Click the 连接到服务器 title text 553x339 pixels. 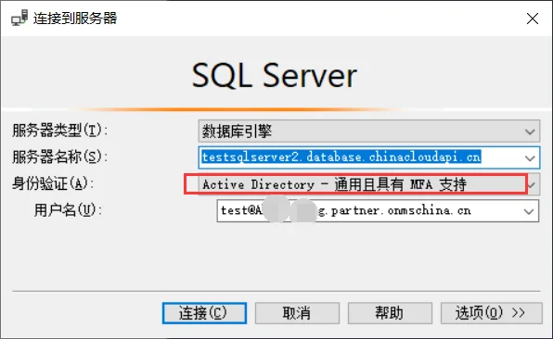click(x=75, y=19)
